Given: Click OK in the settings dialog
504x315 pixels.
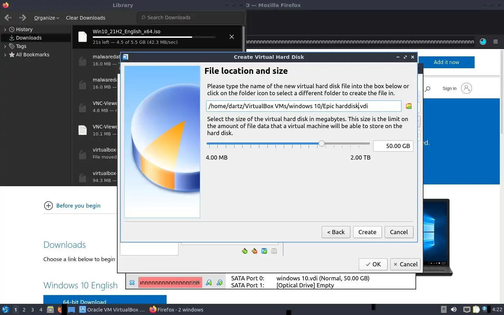Looking at the screenshot, I should click(x=373, y=264).
